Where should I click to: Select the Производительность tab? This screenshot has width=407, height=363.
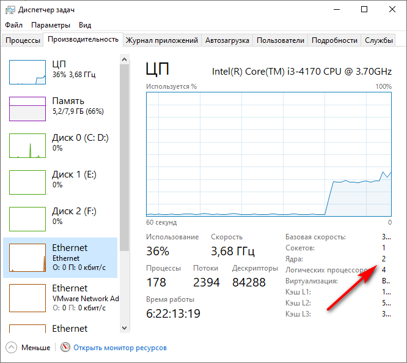tap(83, 39)
